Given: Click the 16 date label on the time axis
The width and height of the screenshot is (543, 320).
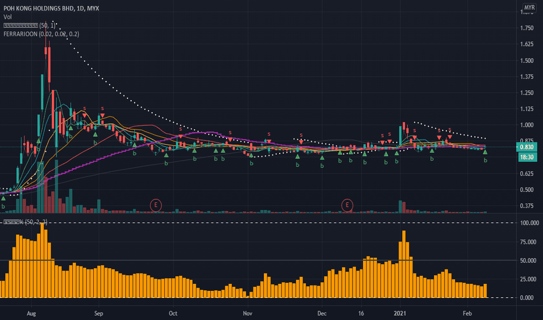Looking at the screenshot, I should tap(361, 314).
